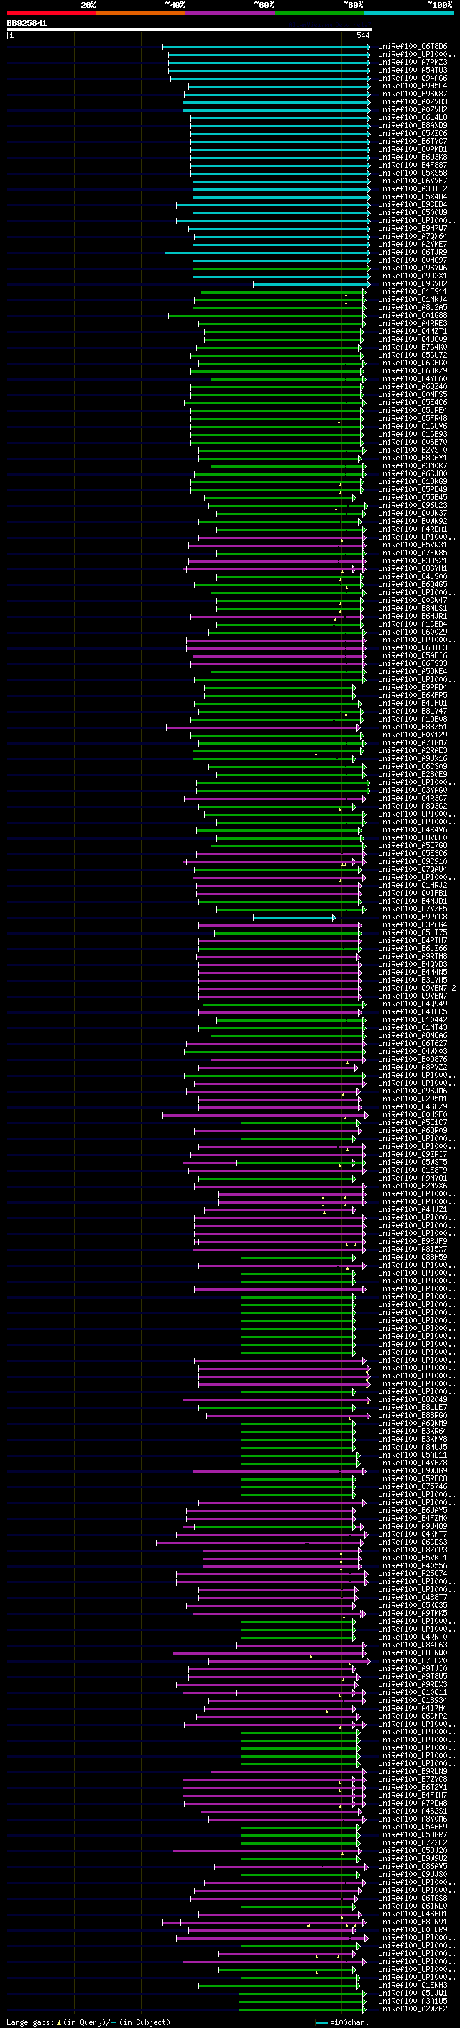The height and width of the screenshot is (2028, 460).
Task: Select the UniRef100_Q18934 label
Action: point(412,1700)
